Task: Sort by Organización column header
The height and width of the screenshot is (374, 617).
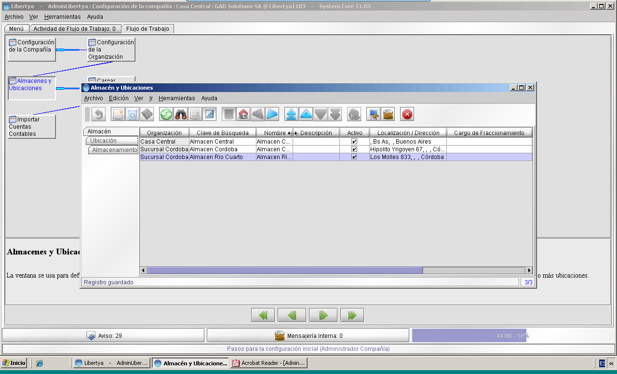Action: click(x=164, y=133)
